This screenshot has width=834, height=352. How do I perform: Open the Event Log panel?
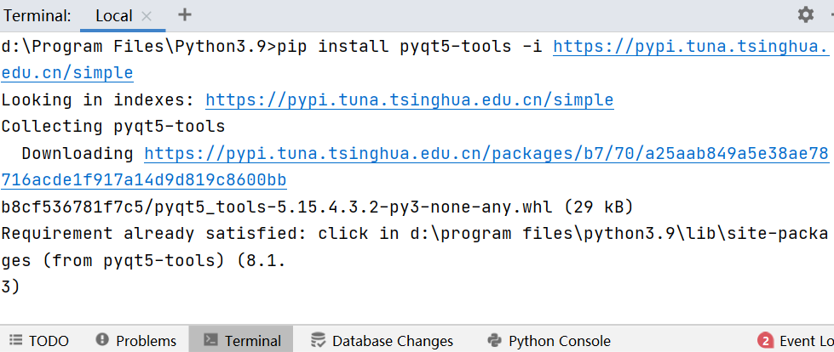[x=796, y=340]
